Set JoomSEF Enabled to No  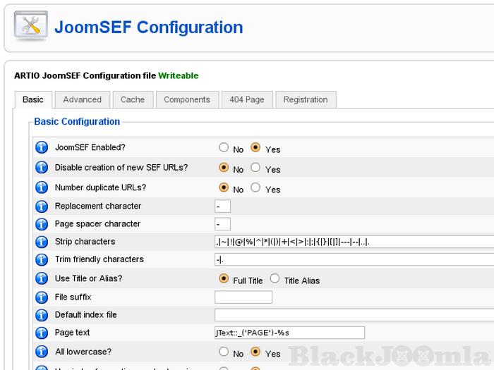pyautogui.click(x=224, y=148)
